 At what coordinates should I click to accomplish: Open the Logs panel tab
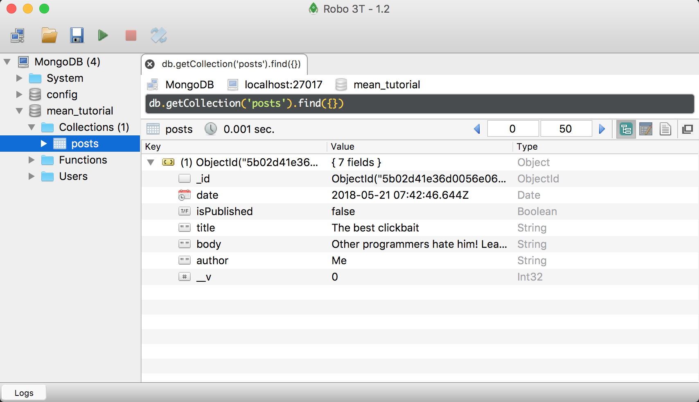coord(24,393)
